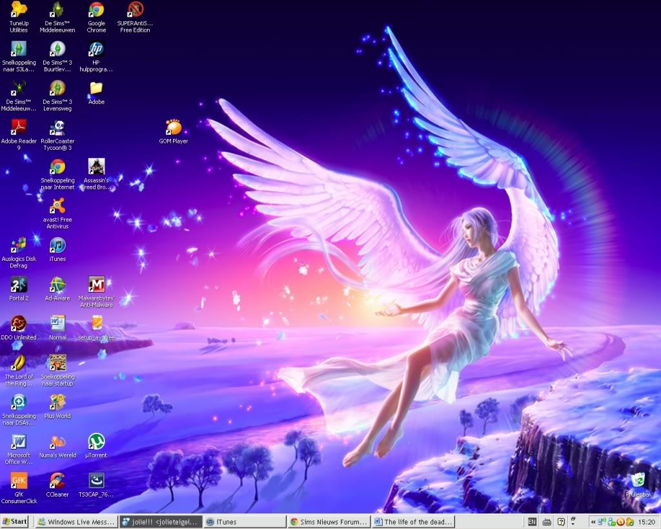The width and height of the screenshot is (661, 529).
Task: Open Snelkoppeling naar Internet Chrome shortcut
Action: (57, 174)
